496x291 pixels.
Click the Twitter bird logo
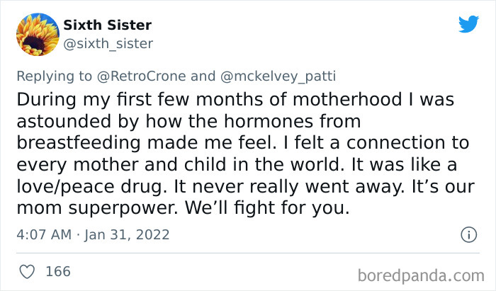tap(468, 25)
